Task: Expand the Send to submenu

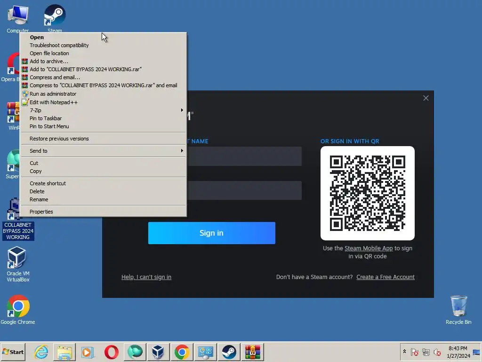Action: point(103,151)
